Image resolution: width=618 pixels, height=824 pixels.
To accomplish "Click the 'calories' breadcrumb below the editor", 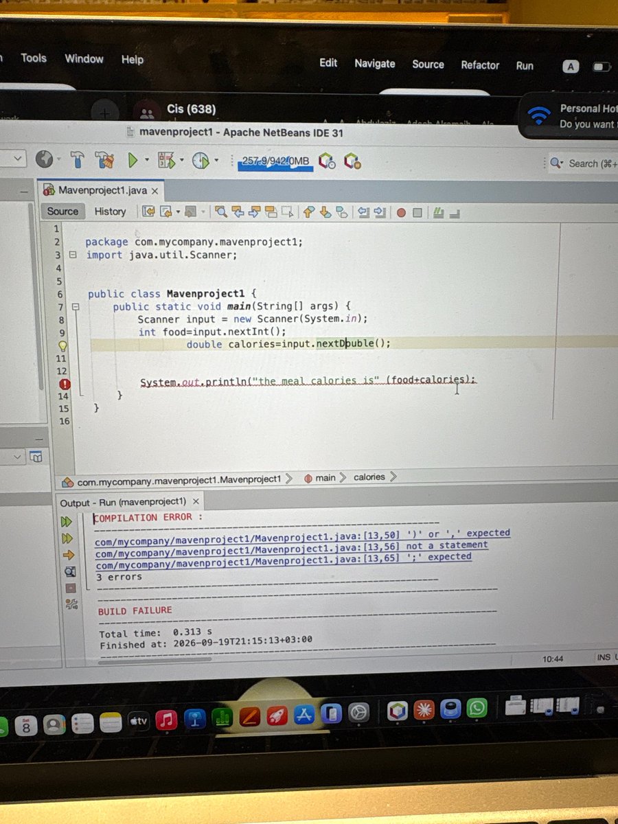I will [369, 477].
